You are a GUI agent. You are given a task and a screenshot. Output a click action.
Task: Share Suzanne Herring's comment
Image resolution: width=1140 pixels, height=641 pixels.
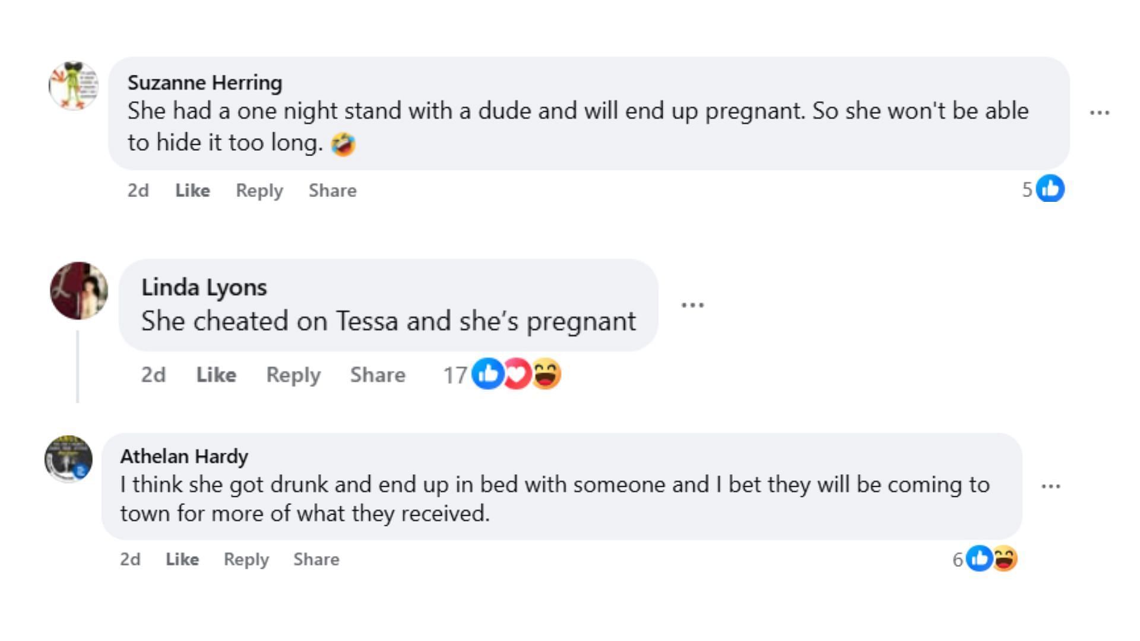[332, 191]
